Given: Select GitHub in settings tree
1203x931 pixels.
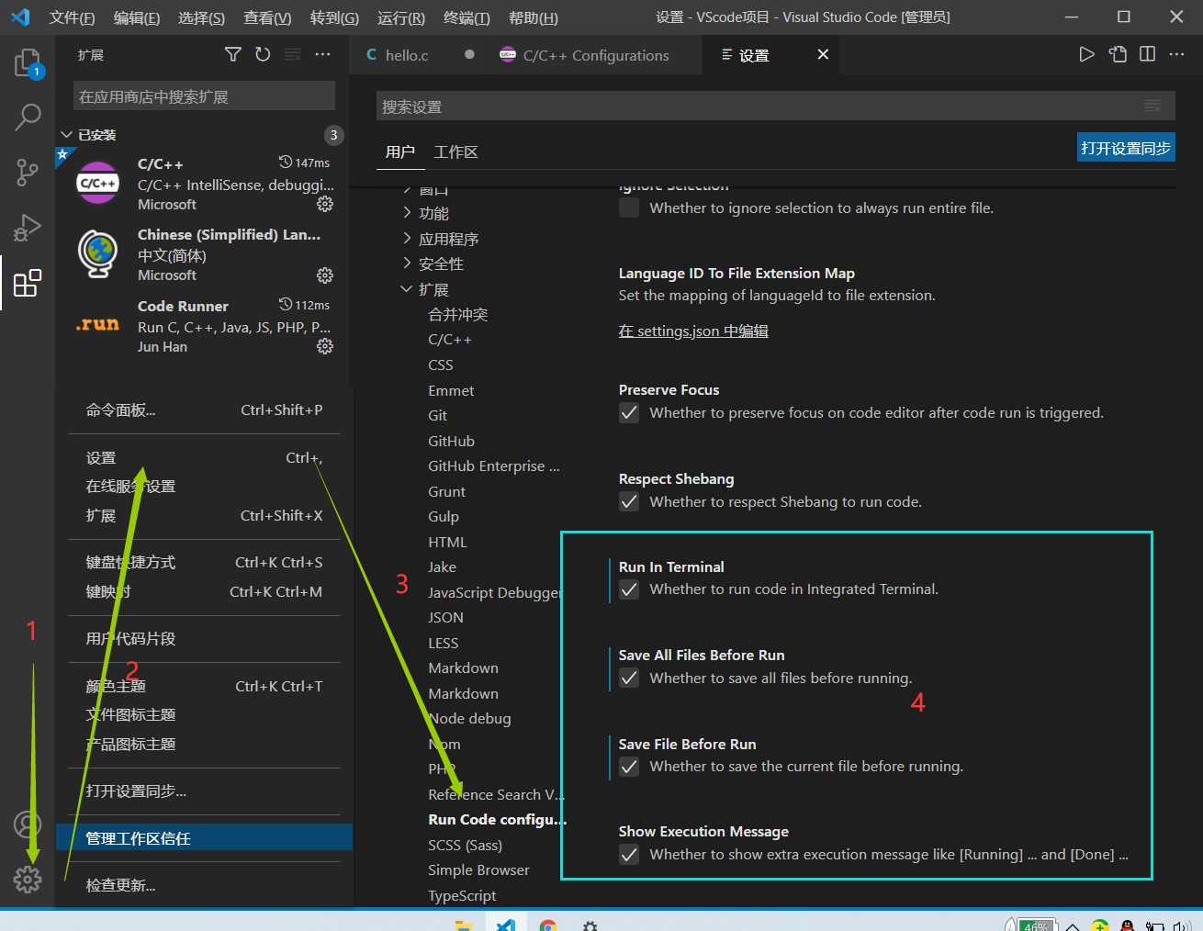Looking at the screenshot, I should click(x=451, y=441).
